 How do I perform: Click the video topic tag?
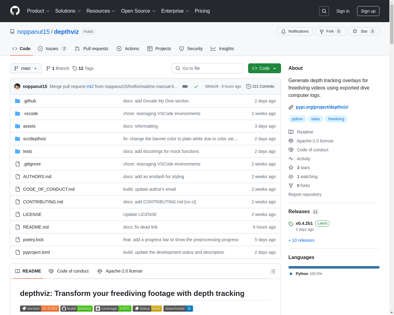(316, 119)
